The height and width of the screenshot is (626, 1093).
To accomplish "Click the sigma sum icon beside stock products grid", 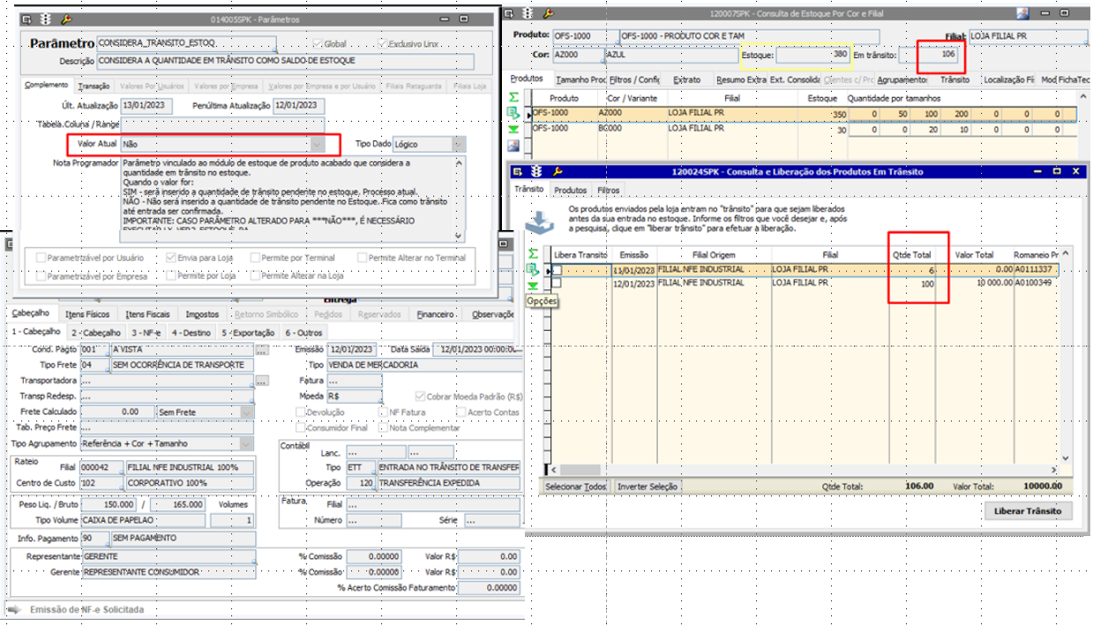I will [513, 97].
